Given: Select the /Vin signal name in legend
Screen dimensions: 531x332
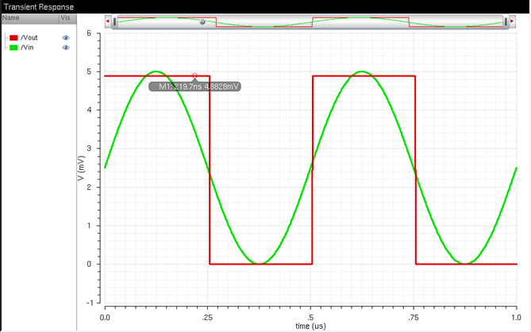Looking at the screenshot, I should [x=29, y=48].
